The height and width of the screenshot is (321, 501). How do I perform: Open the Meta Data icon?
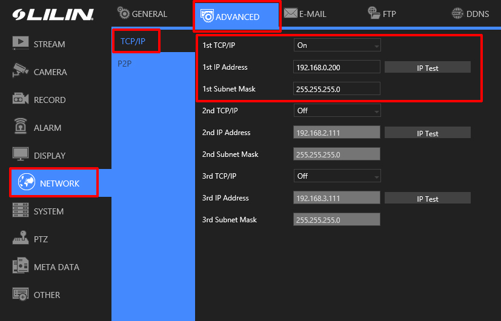coord(21,266)
